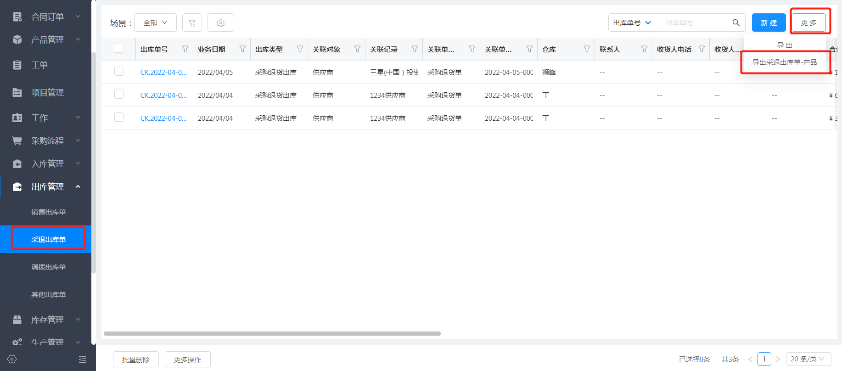The image size is (842, 371).
Task: Click the 工单 clipboard icon
Action: 17,65
